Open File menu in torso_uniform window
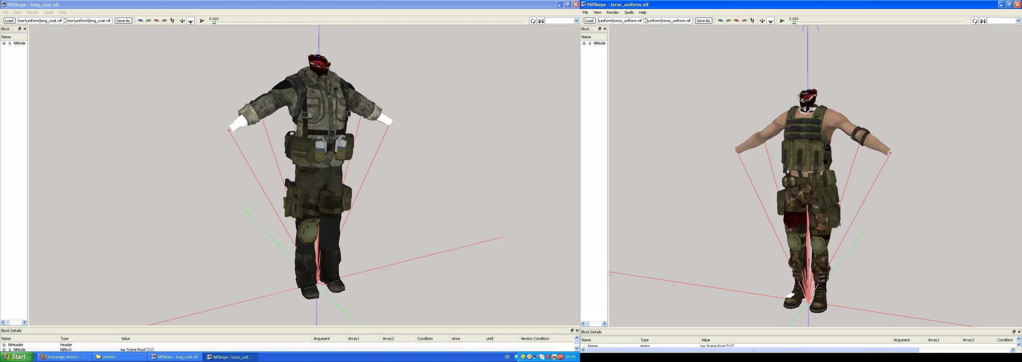Screen dimensions: 1022x362 585,12
